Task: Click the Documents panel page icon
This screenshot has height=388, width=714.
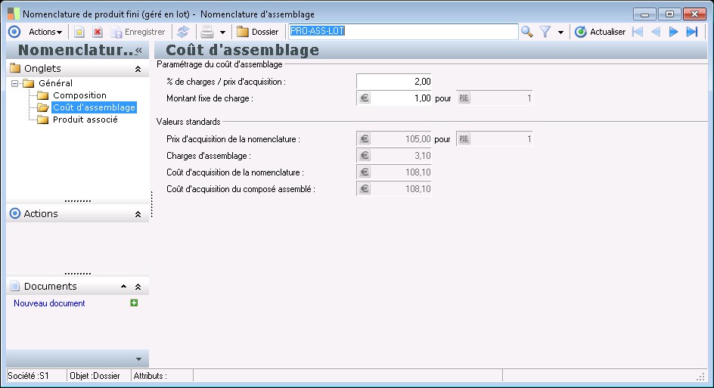Action: pyautogui.click(x=15, y=286)
